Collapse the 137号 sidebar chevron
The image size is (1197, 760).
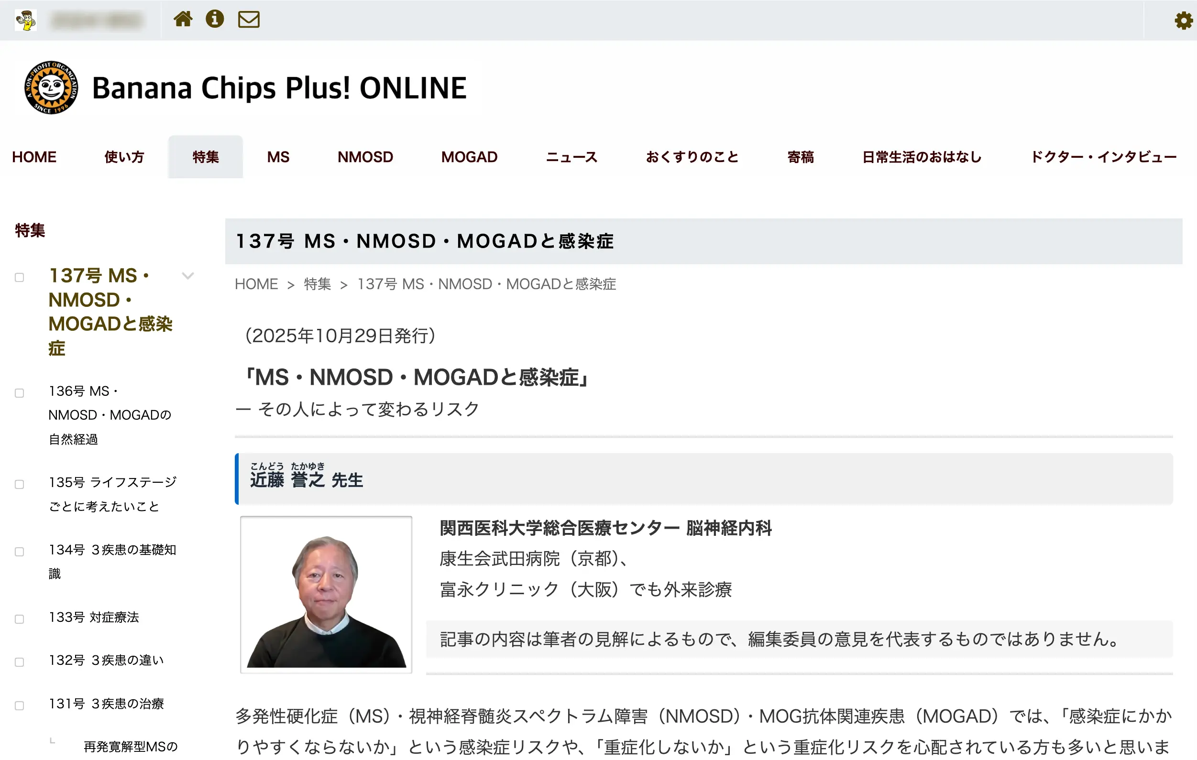tap(187, 276)
